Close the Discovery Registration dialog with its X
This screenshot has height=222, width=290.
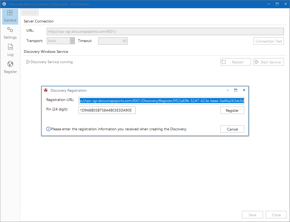244,90
